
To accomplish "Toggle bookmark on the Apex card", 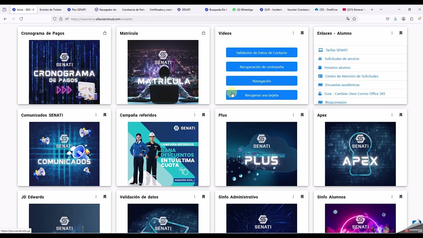I will 401,115.
